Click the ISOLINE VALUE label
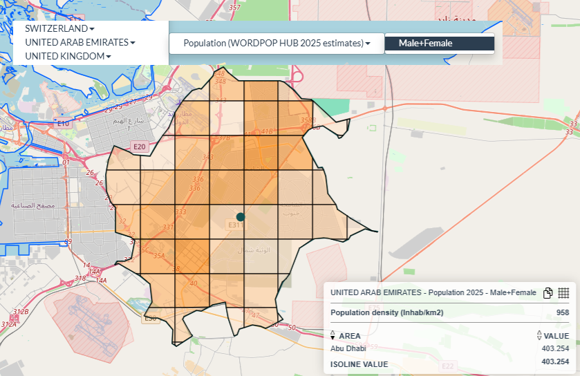The image size is (580, 376). pyautogui.click(x=359, y=364)
